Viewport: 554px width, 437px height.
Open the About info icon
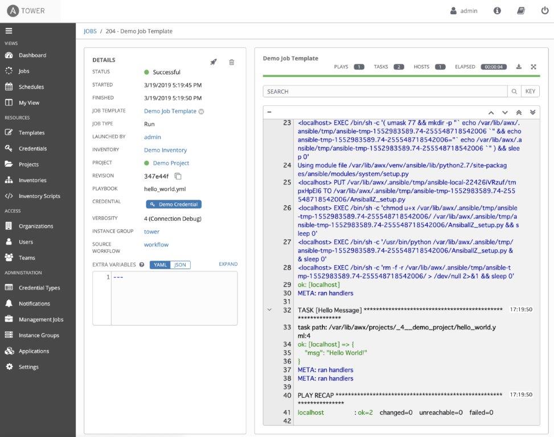pyautogui.click(x=497, y=11)
